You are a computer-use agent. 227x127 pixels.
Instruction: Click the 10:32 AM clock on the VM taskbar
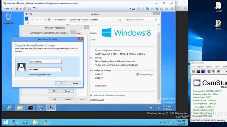click(167, 108)
